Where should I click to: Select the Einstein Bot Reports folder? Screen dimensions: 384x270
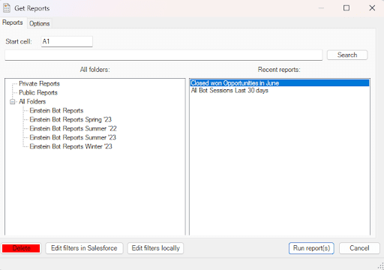point(56,111)
